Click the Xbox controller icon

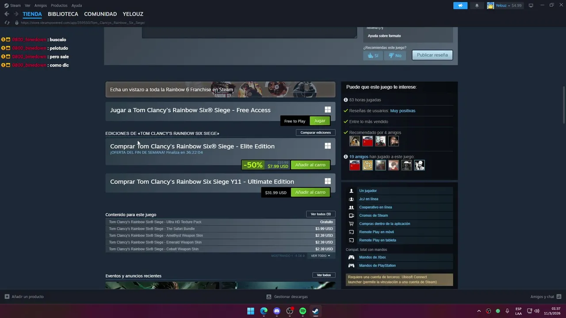point(352,257)
